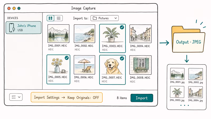Close the Image Capture window
This screenshot has height=119, width=211.
click(x=9, y=8)
